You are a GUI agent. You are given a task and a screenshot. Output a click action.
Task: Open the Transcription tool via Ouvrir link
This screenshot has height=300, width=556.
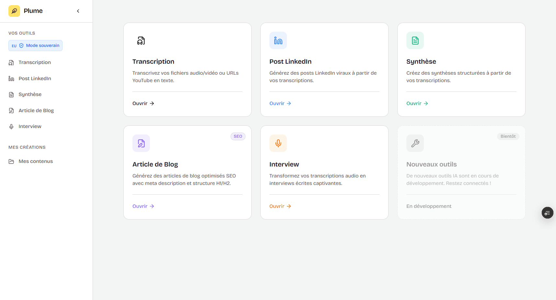(x=143, y=103)
